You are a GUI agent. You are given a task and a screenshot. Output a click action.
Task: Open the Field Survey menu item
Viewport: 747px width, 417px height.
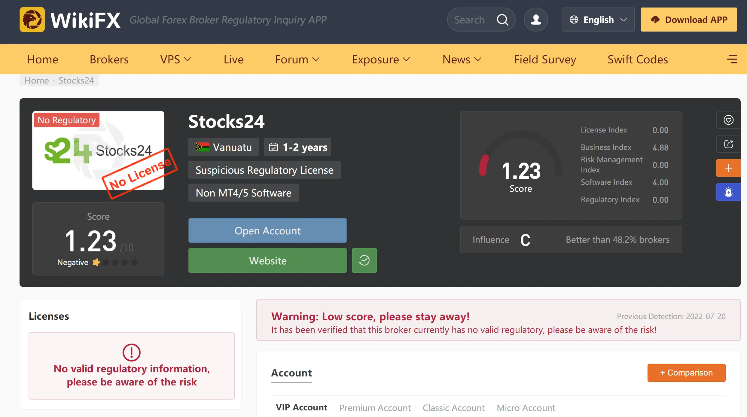point(545,59)
